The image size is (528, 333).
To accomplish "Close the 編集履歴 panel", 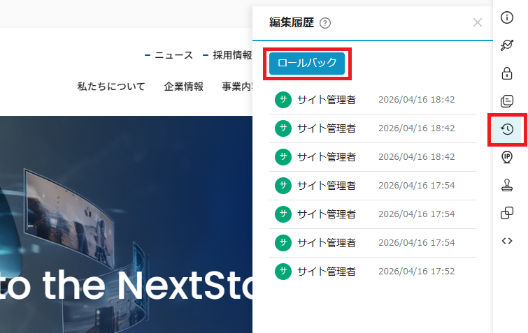I will pyautogui.click(x=478, y=22).
